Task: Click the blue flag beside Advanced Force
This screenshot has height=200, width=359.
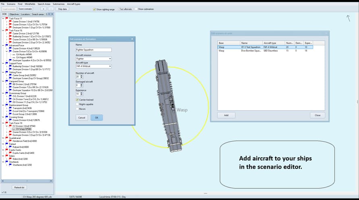Action: (6, 45)
